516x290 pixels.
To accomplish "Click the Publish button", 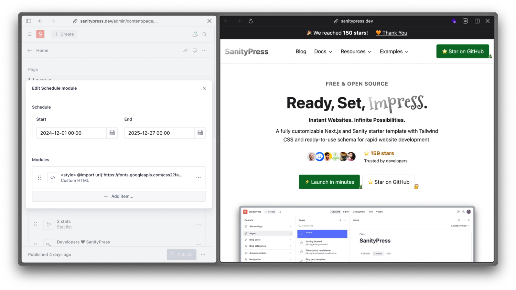I will pyautogui.click(x=182, y=255).
